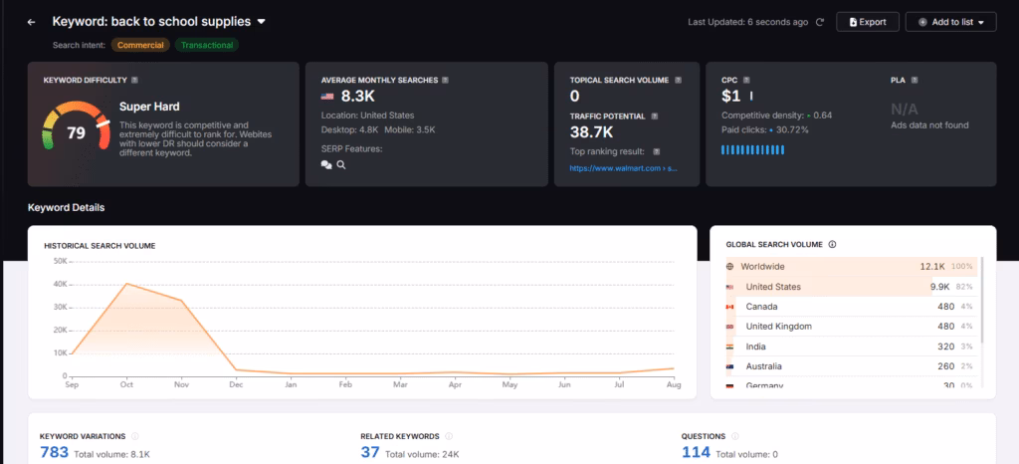The width and height of the screenshot is (1019, 464).
Task: Select the Commercial search intent tag
Action: 140,45
